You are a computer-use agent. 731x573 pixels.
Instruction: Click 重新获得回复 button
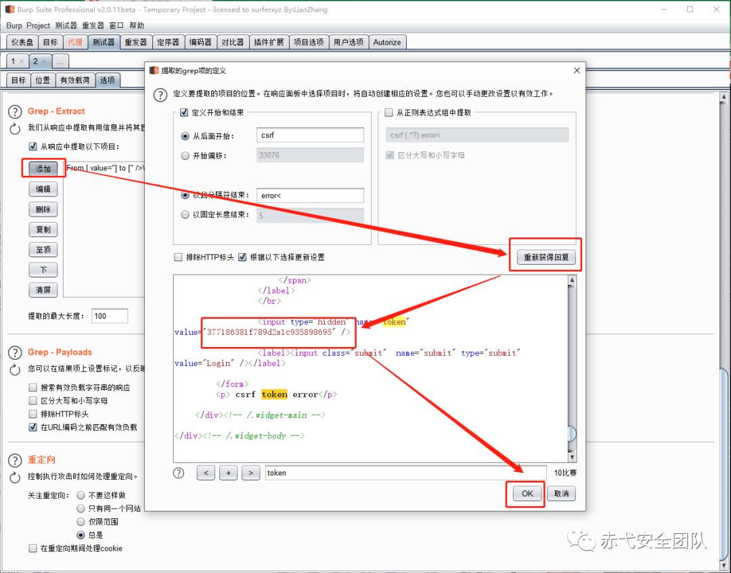point(546,257)
